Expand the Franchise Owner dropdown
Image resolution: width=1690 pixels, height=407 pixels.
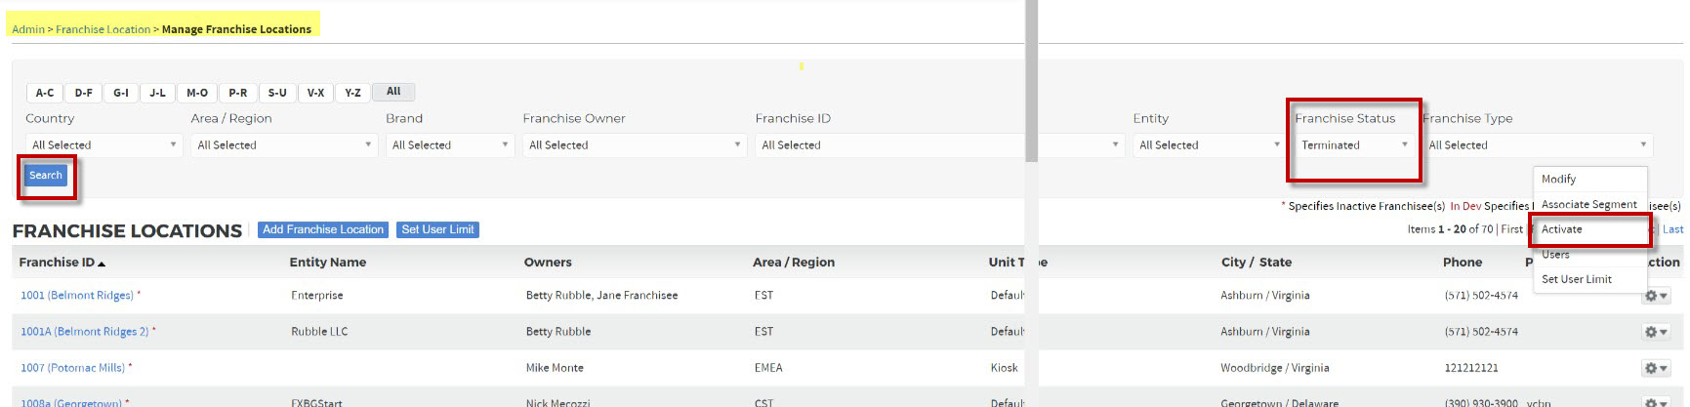pos(635,145)
